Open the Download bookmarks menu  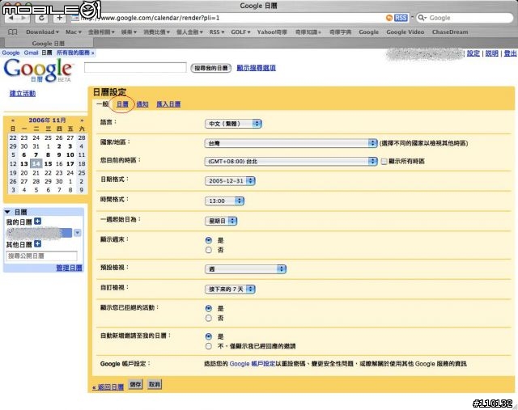point(42,32)
